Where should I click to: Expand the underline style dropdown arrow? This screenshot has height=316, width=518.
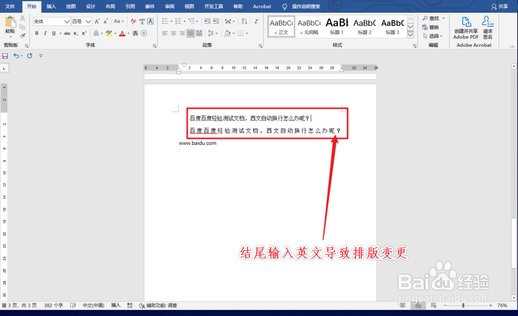(x=60, y=33)
